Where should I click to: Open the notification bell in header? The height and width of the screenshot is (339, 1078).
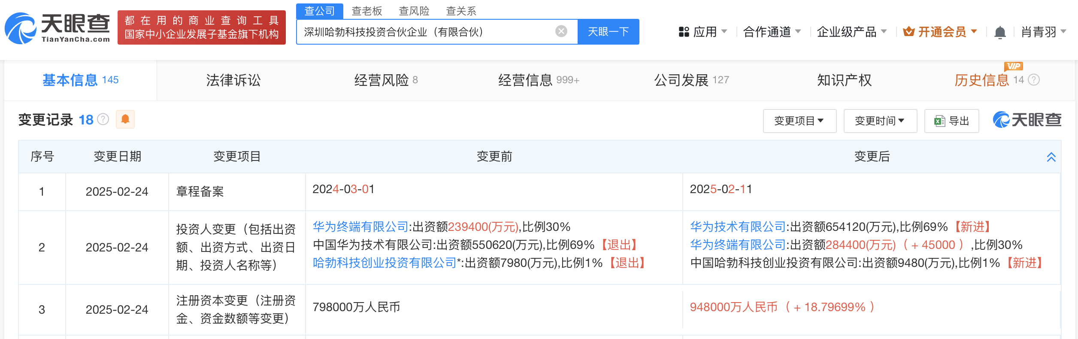1000,32
